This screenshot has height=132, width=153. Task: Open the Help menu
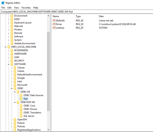36,8
